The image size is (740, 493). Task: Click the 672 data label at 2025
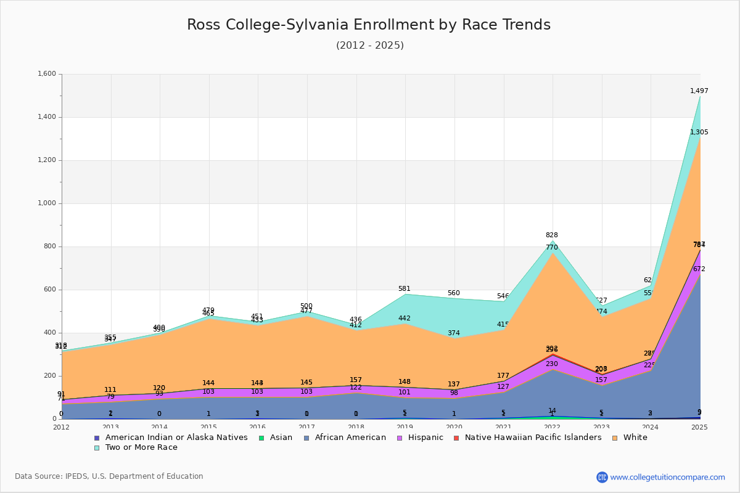pyautogui.click(x=699, y=269)
